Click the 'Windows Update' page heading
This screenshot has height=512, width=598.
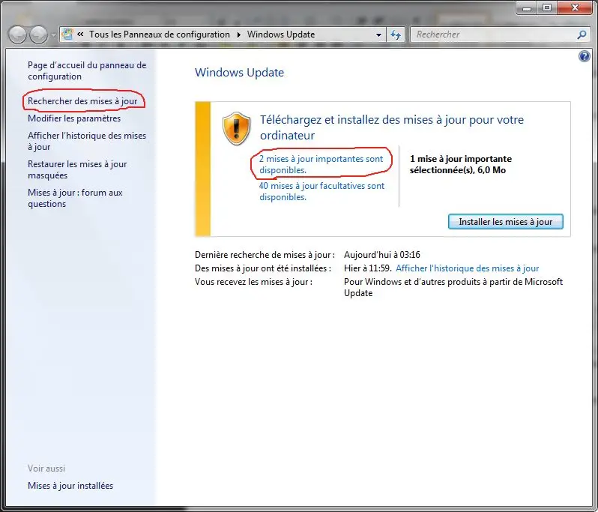pyautogui.click(x=239, y=73)
